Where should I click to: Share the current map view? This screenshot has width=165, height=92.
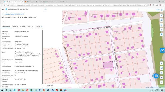pyautogui.click(x=162, y=30)
